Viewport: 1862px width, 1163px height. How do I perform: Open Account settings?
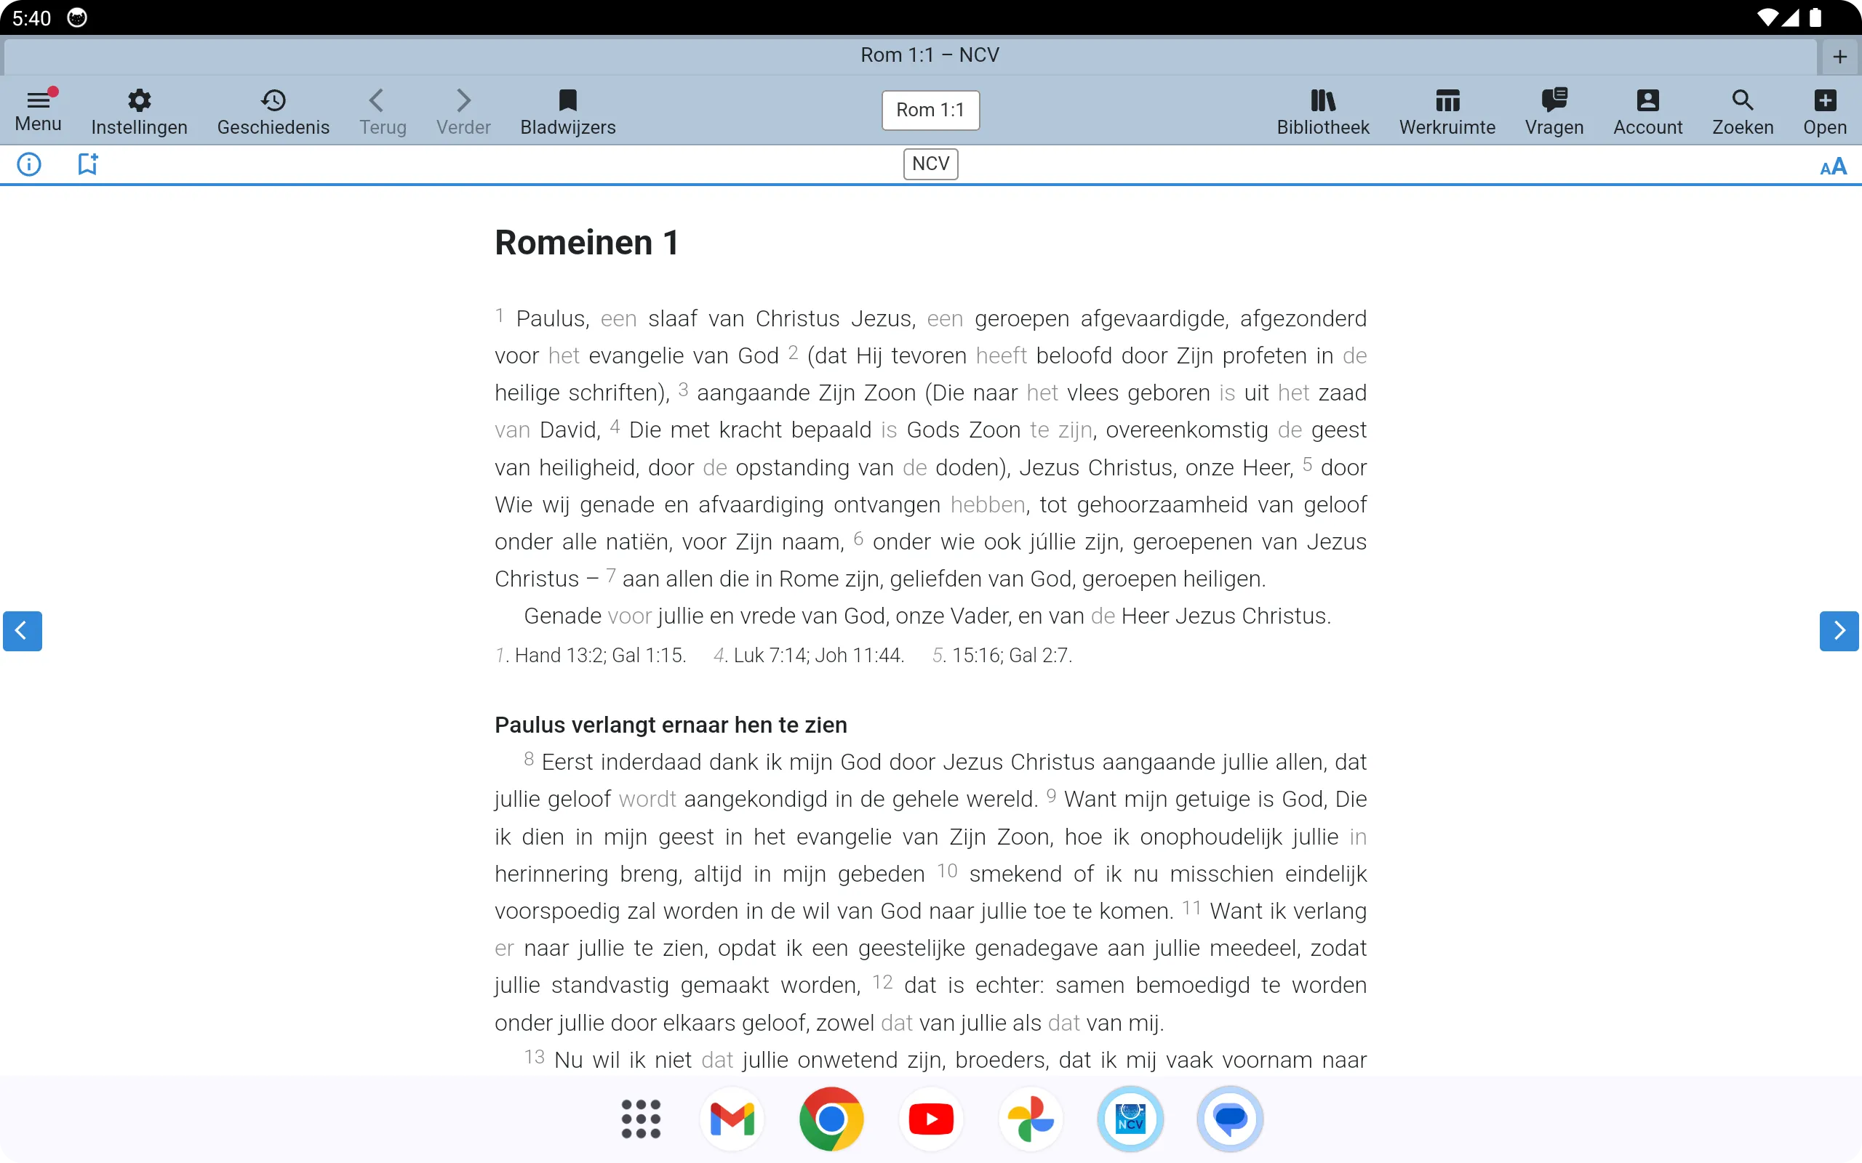pos(1647,108)
